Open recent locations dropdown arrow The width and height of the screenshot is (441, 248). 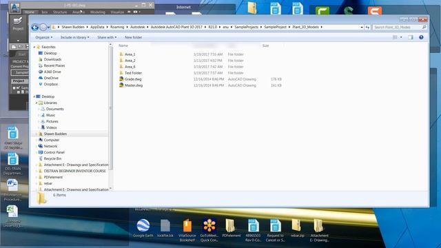pos(49,28)
